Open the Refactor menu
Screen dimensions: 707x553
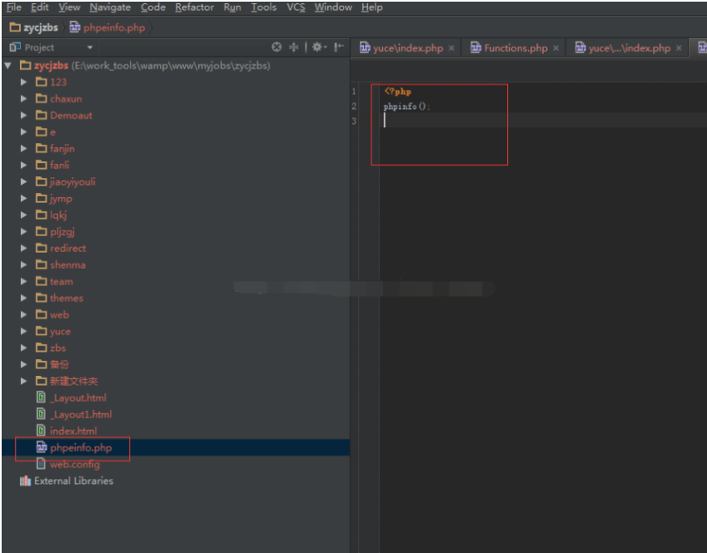coord(194,7)
